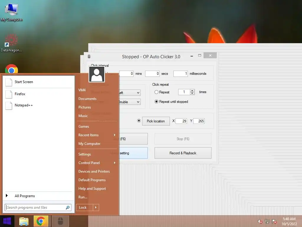Open Games from Start menu

click(x=84, y=127)
